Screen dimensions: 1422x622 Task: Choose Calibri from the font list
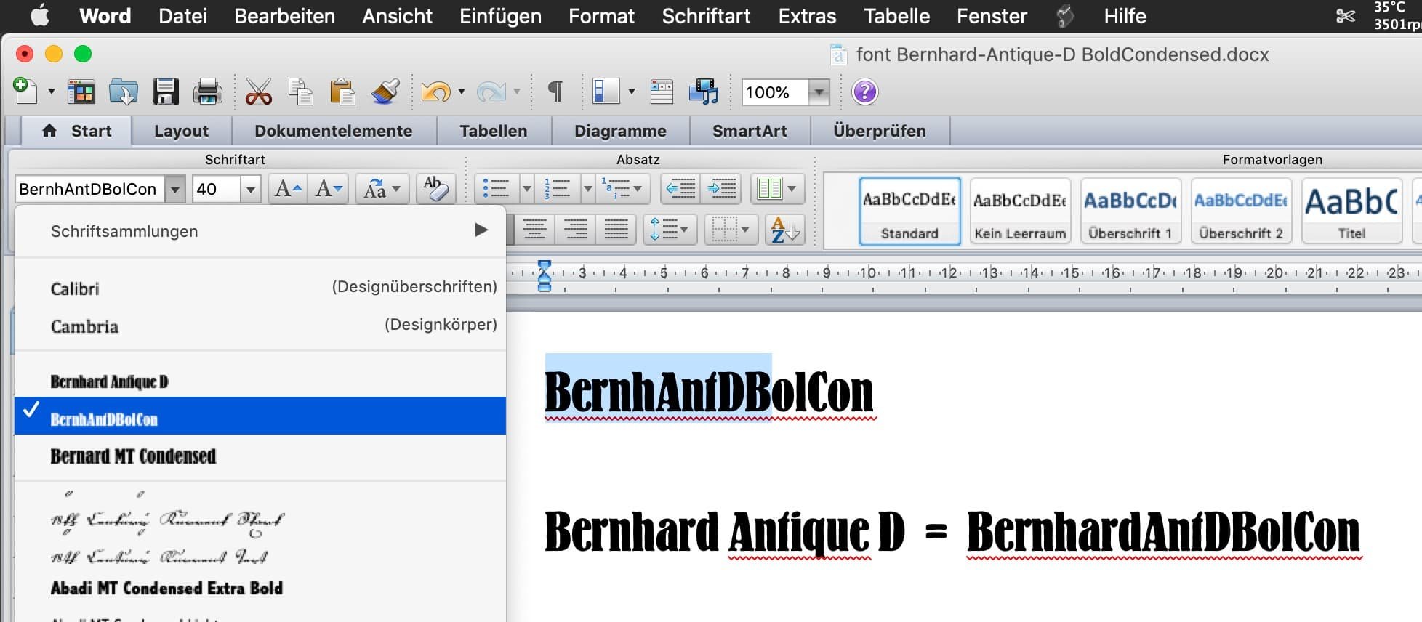(75, 288)
